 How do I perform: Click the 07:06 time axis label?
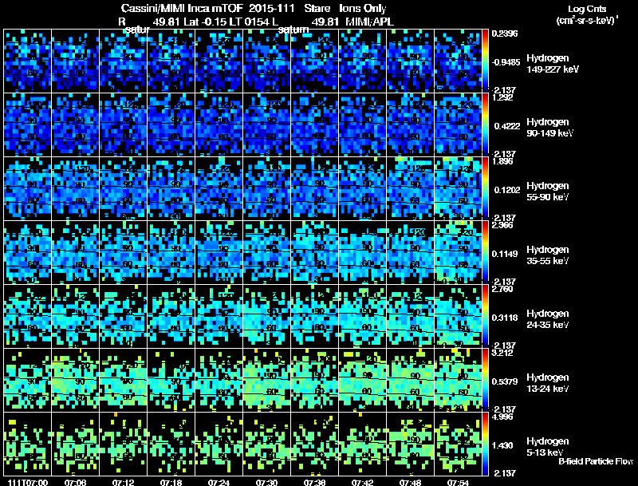pyautogui.click(x=75, y=483)
